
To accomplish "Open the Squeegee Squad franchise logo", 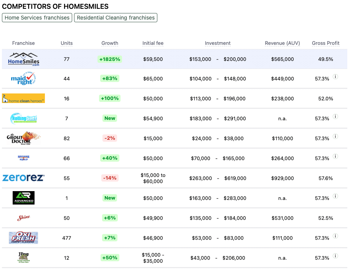I will pos(23,158).
